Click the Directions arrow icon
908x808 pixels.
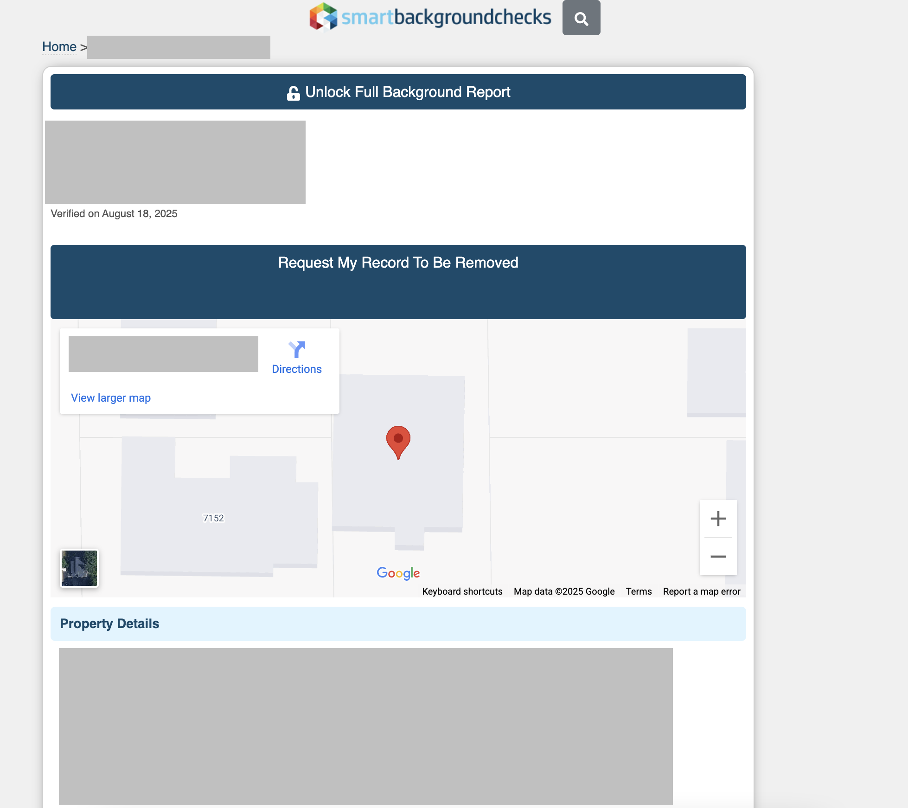click(297, 349)
